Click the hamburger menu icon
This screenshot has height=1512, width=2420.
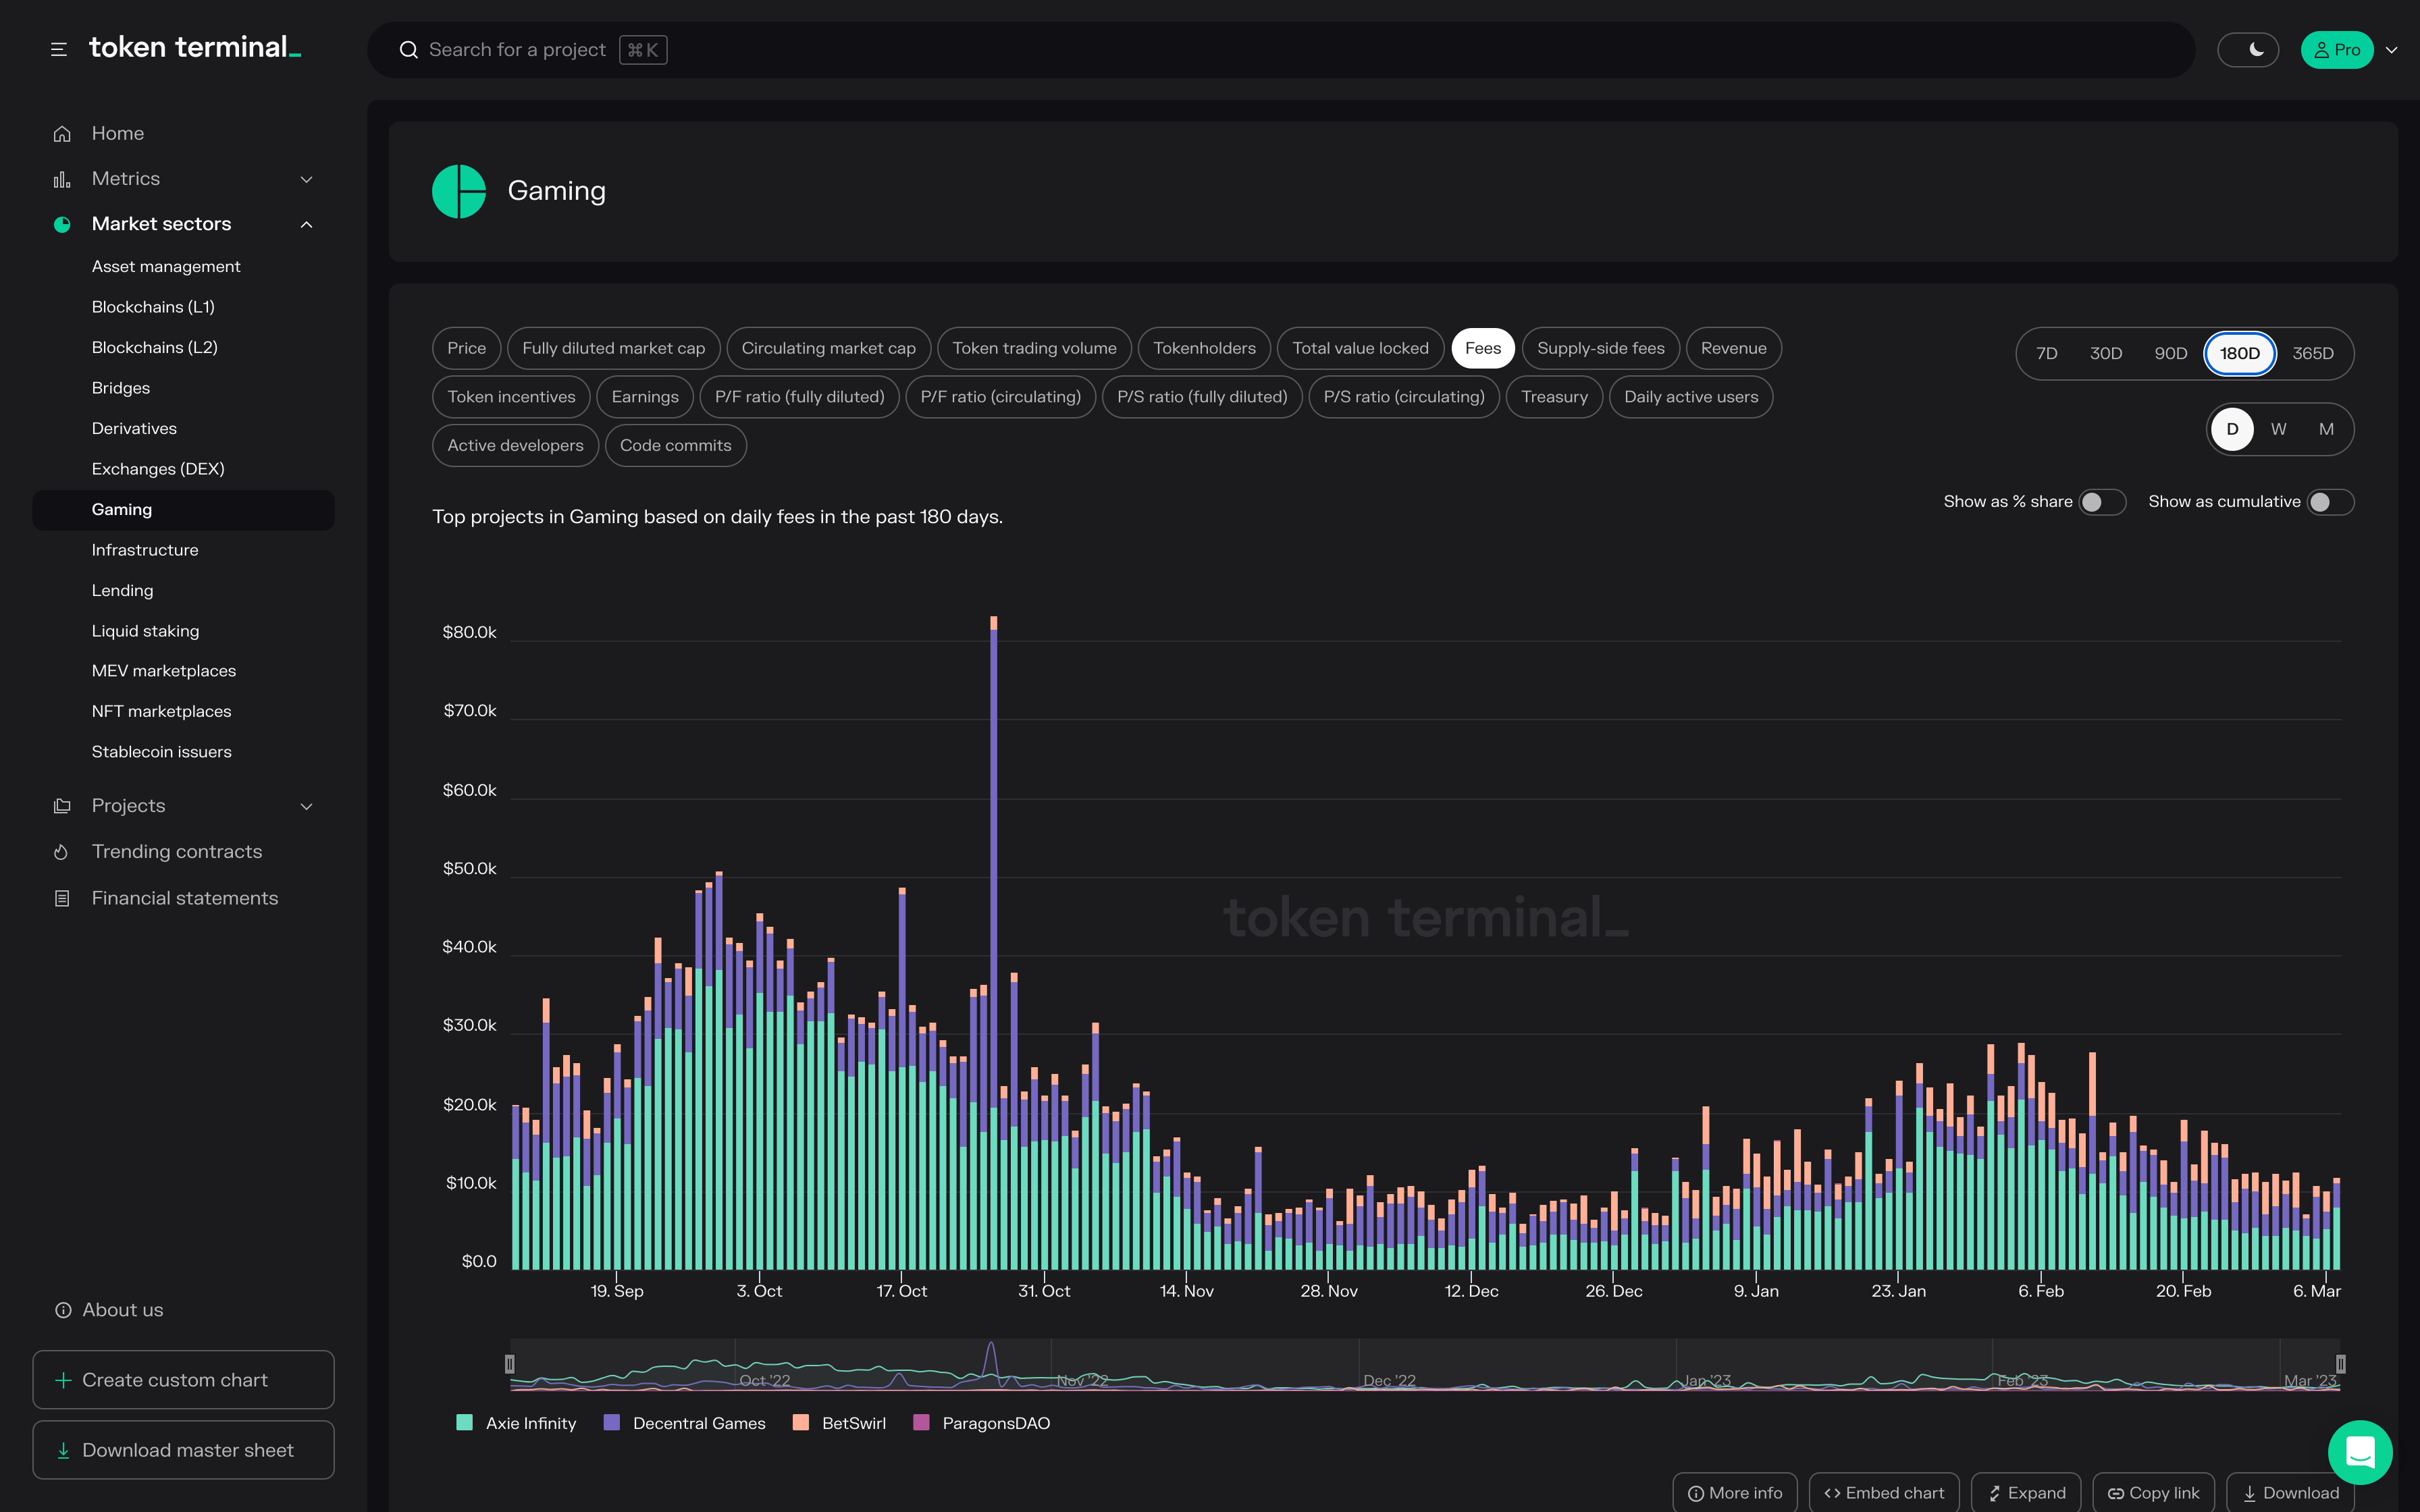click(59, 49)
